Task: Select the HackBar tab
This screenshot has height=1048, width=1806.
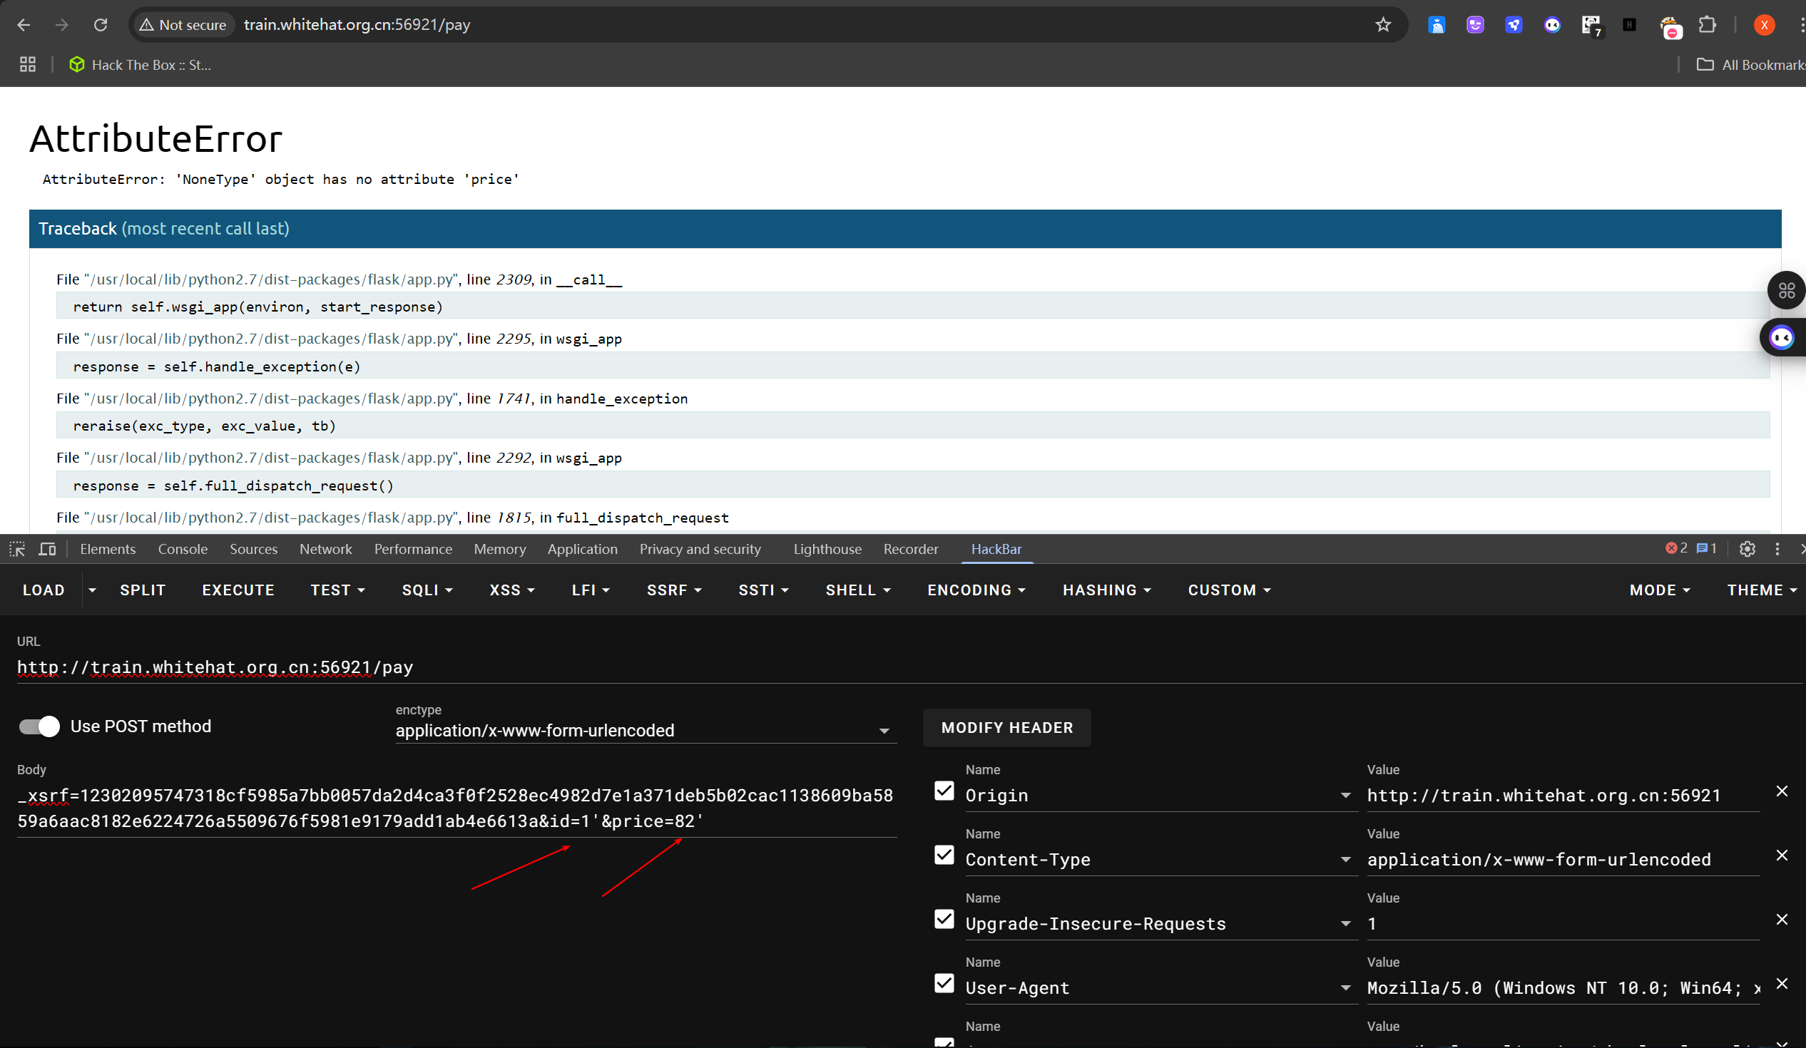Action: pos(996,549)
